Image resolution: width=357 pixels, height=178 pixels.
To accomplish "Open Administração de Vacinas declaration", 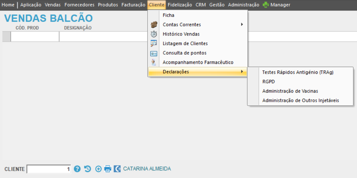I will click(x=290, y=91).
